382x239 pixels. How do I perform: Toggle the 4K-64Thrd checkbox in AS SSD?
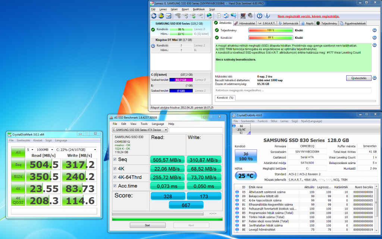pos(115,177)
